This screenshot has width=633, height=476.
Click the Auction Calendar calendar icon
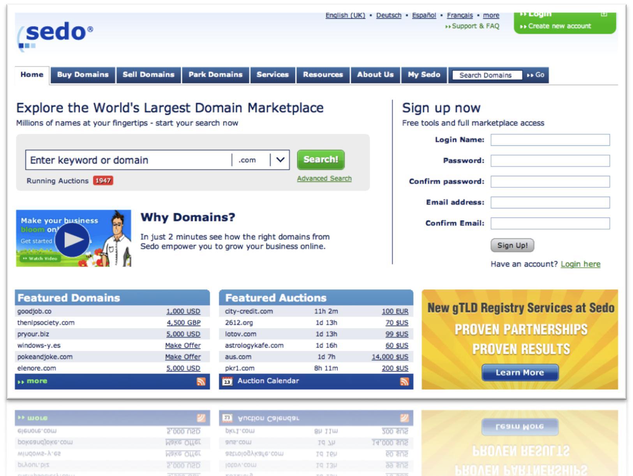pos(227,381)
